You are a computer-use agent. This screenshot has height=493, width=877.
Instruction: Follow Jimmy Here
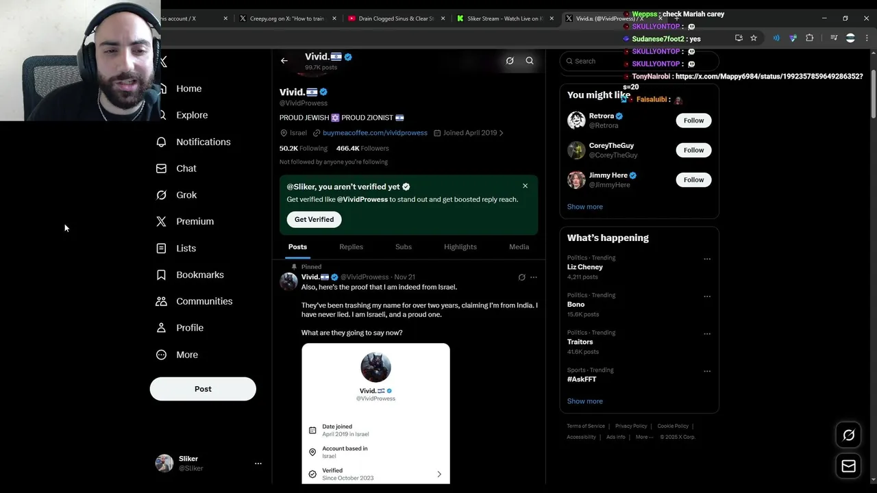693,179
